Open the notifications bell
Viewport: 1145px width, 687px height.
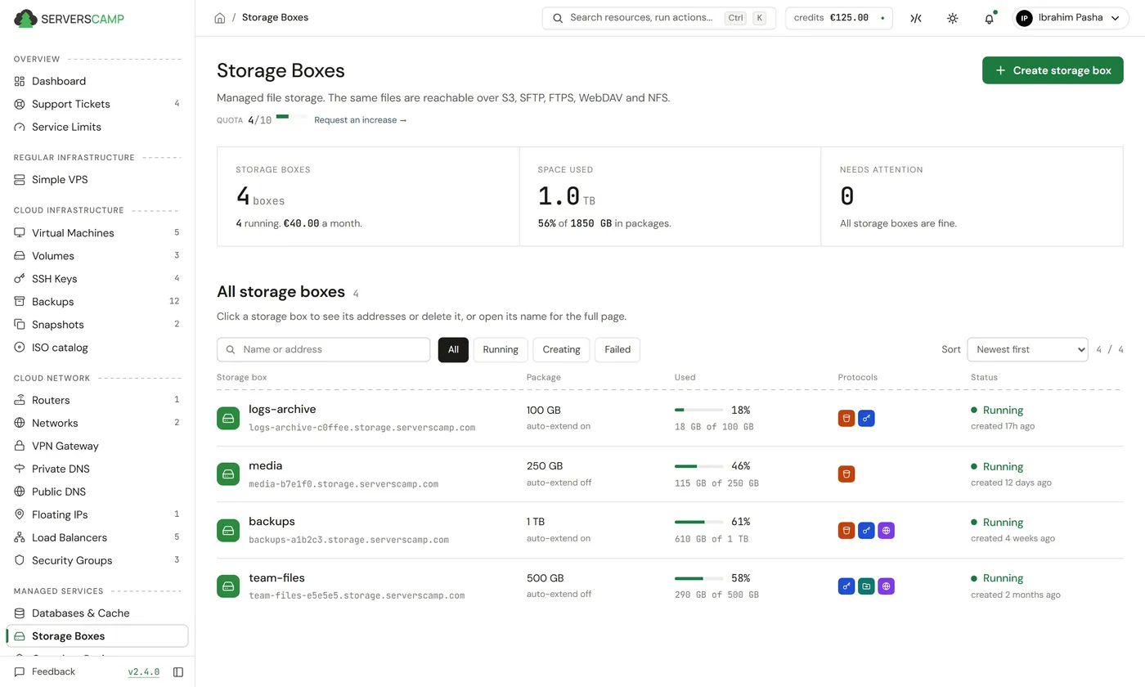point(989,18)
